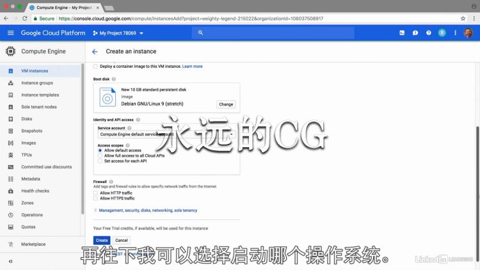
Task: Open the three-dot utilities menu
Action: (455, 33)
